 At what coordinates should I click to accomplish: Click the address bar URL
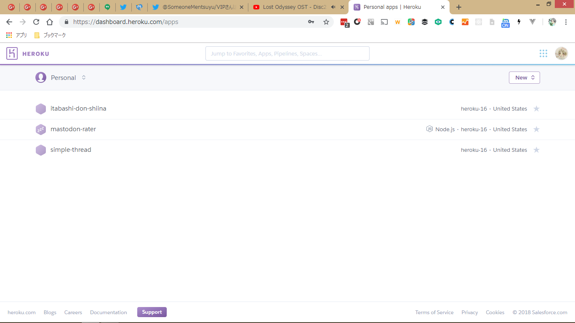pos(126,22)
